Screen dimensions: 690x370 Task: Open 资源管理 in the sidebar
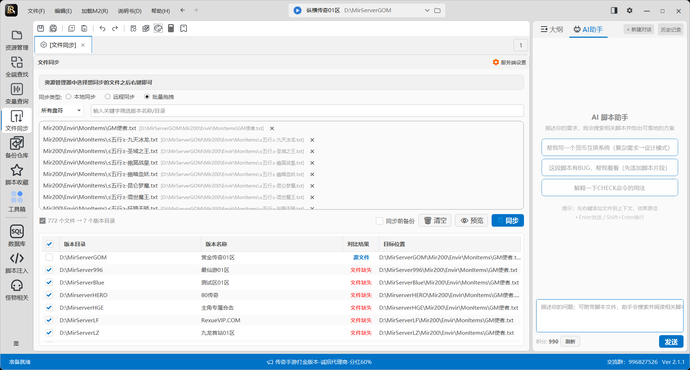tap(17, 40)
